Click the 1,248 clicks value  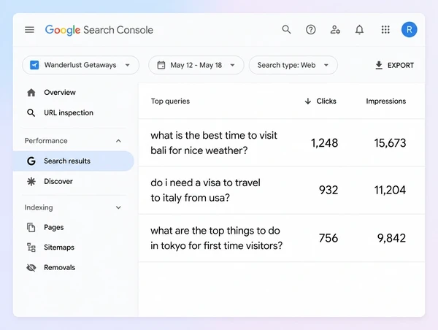click(x=325, y=143)
